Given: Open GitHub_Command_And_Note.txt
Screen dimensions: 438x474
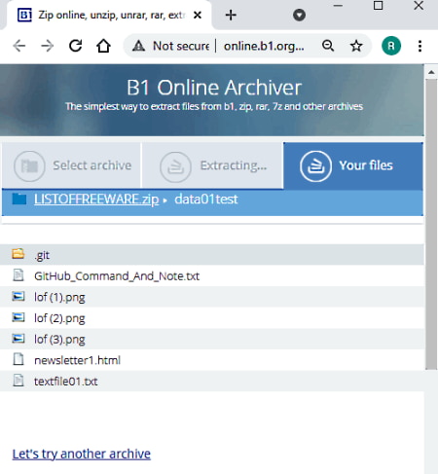Looking at the screenshot, I should point(117,276).
